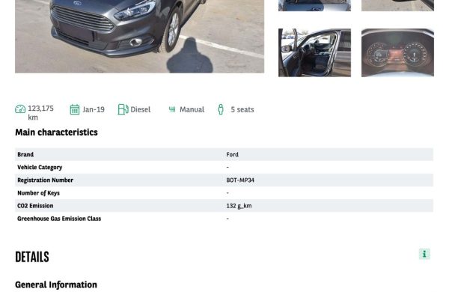Screen dimensions: 449x292
Task: Click the calendar icon next to Jan-19
Action: (75, 109)
